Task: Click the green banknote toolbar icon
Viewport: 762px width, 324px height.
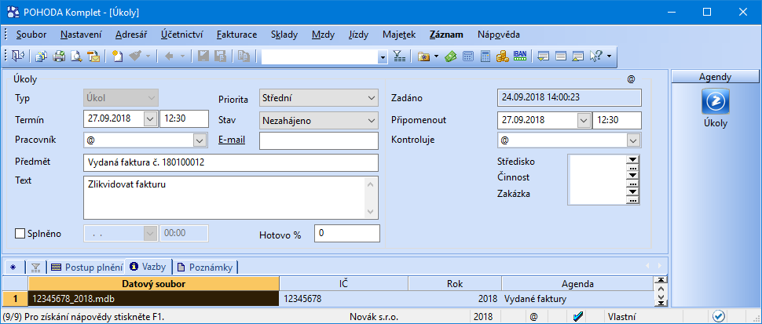Action: [451, 56]
